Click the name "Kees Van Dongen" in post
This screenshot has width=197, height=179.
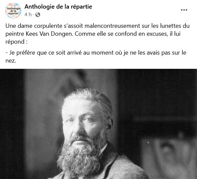point(49,34)
